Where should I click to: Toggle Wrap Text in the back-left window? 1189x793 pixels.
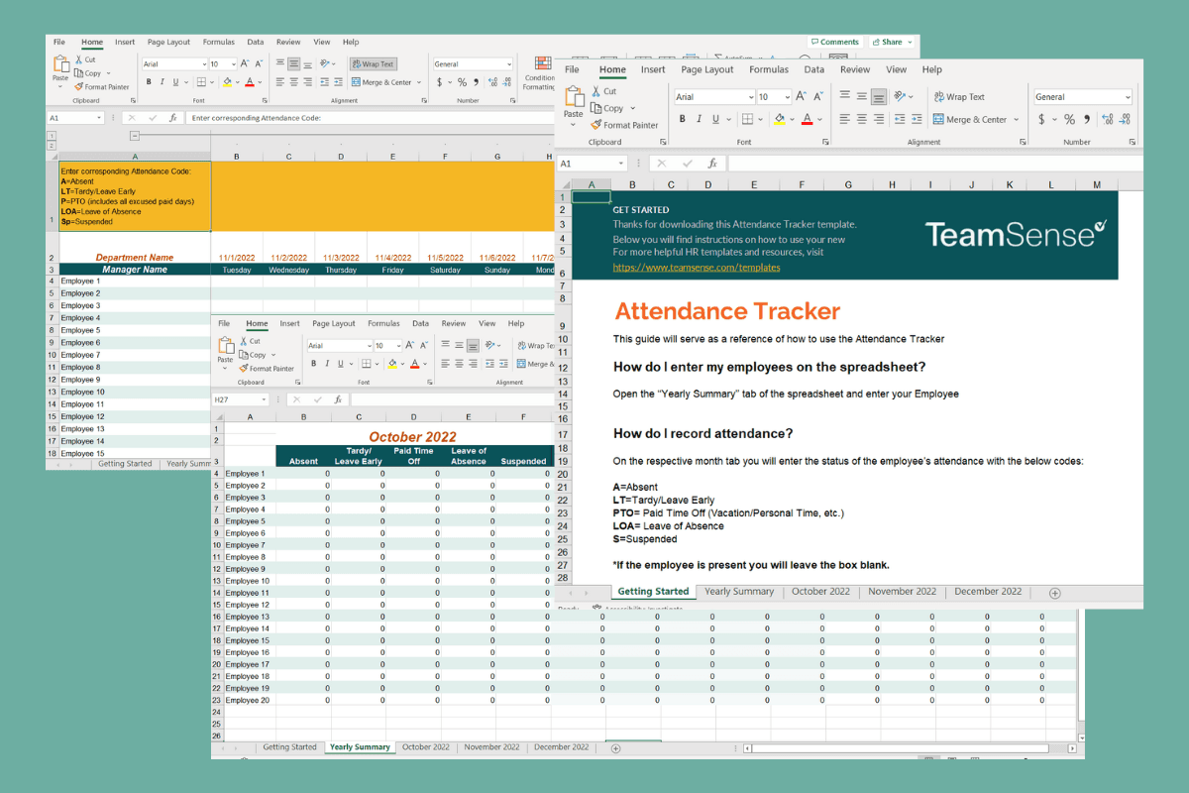click(x=372, y=64)
